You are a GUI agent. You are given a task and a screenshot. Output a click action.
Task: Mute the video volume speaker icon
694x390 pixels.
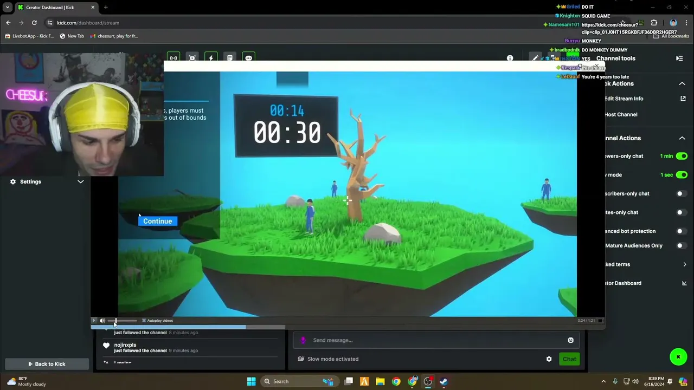coord(102,321)
